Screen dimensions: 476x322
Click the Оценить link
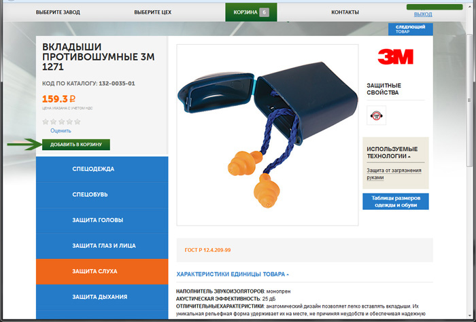click(61, 130)
